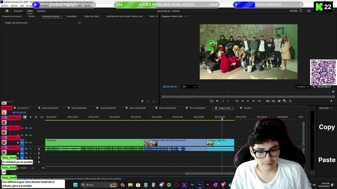Image resolution: width=337 pixels, height=189 pixels.
Task: Open the zoom level 29% dropdown
Action: 189,87
